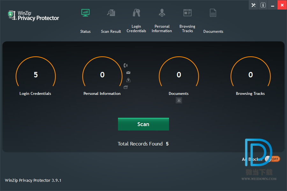This screenshot has width=287, height=191.
Task: Close the Privacy Protector window
Action: [282, 5]
